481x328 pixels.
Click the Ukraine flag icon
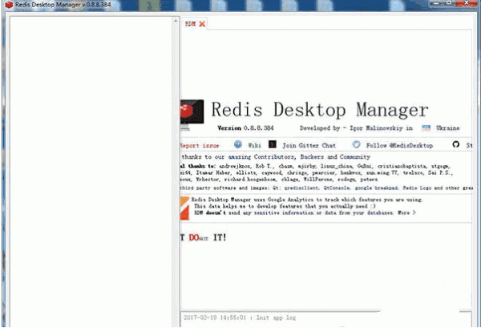point(426,128)
